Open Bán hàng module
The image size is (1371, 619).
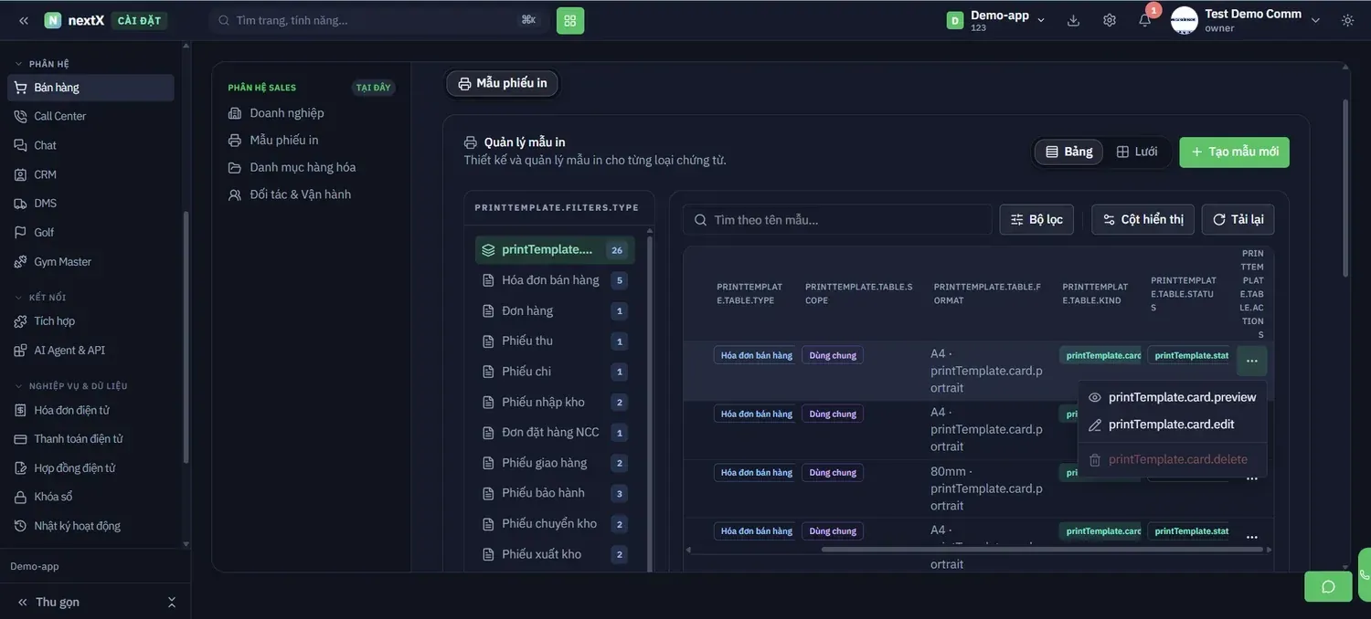(90, 88)
